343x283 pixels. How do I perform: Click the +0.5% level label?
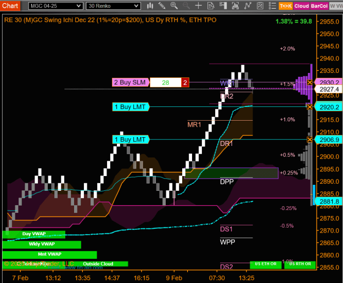click(288, 155)
